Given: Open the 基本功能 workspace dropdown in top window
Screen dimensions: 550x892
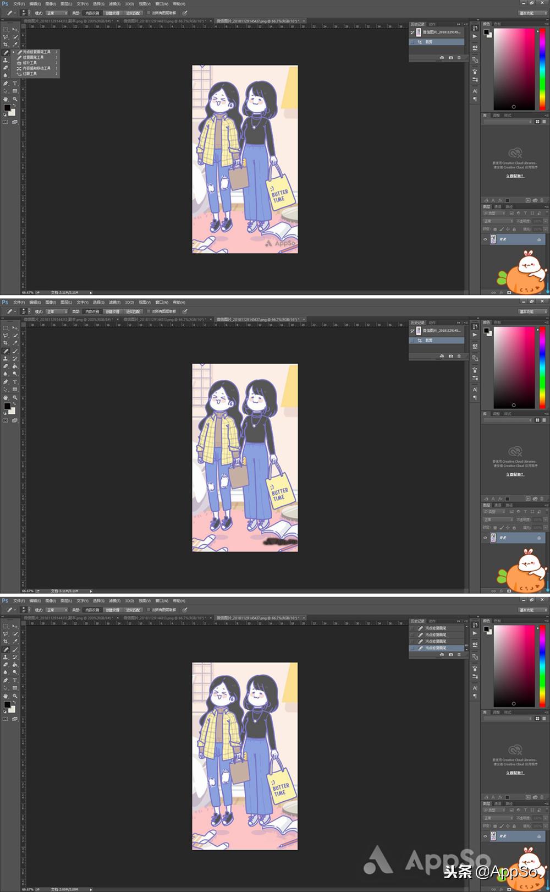Looking at the screenshot, I should (x=533, y=13).
